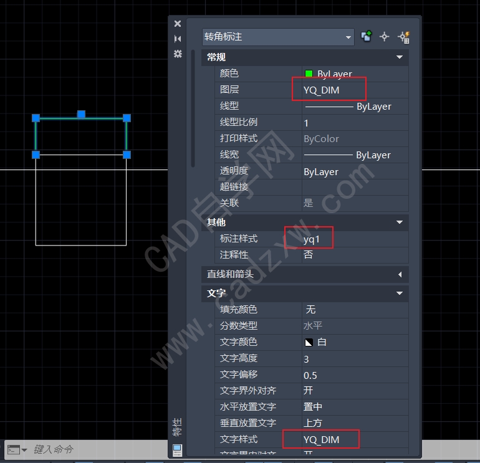The height and width of the screenshot is (463, 480).
Task: Click the top middle blue dimension grip
Action: (x=81, y=114)
